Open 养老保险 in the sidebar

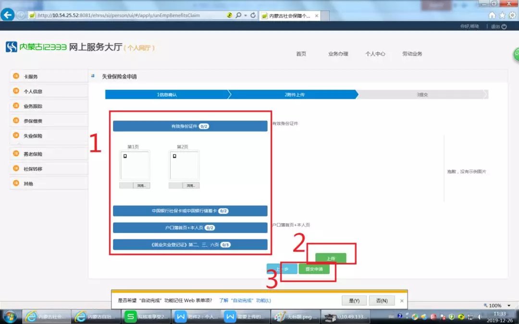pos(49,154)
